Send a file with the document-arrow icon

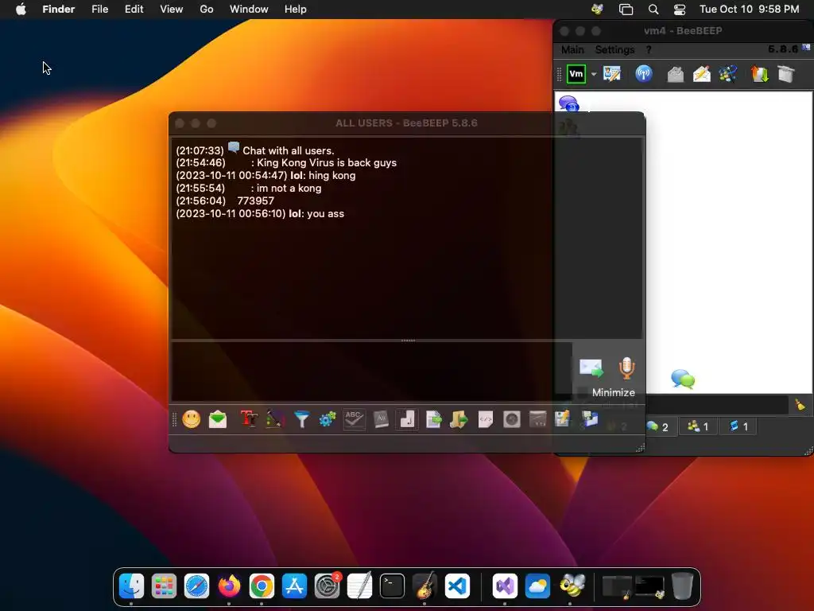tap(433, 418)
